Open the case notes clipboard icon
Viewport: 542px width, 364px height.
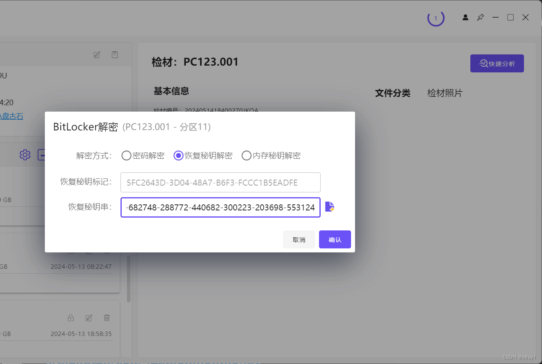click(x=115, y=54)
